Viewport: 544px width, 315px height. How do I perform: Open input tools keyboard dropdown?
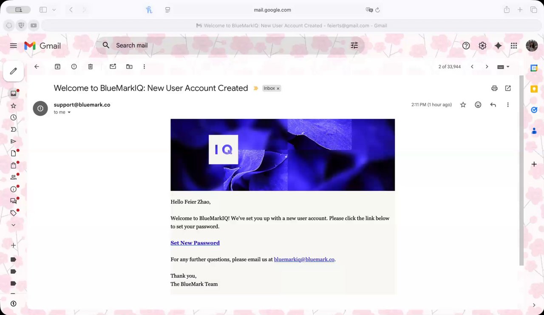coord(503,67)
